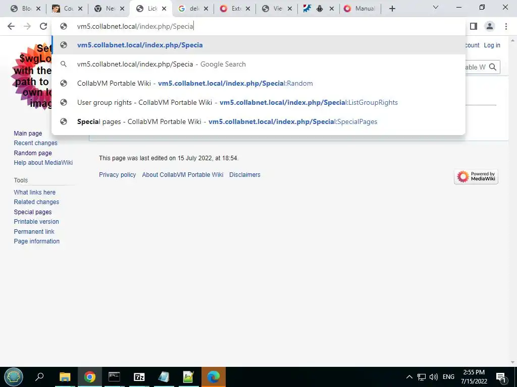Open Special pages in Tools sidebar
517x387 pixels.
pos(33,212)
